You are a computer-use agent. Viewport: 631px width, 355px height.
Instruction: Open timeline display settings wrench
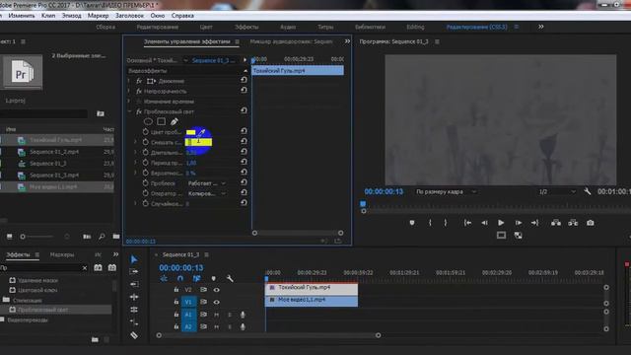230,278
